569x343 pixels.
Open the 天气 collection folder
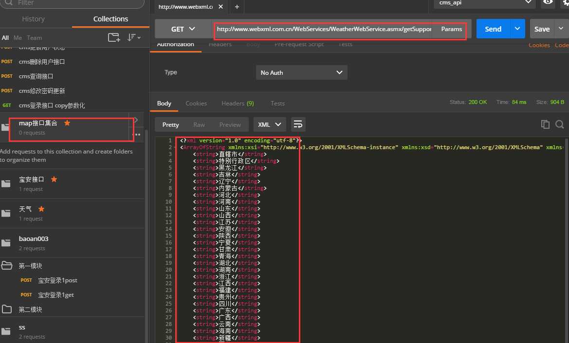click(72, 213)
